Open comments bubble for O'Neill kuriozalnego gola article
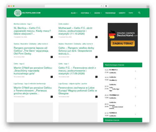Viewport: 156px width, 132px height. click(x=52, y=77)
